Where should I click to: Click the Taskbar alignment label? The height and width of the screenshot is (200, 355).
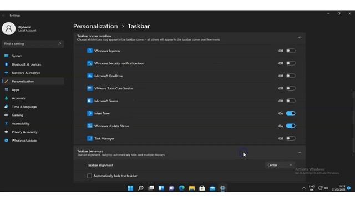click(x=100, y=166)
